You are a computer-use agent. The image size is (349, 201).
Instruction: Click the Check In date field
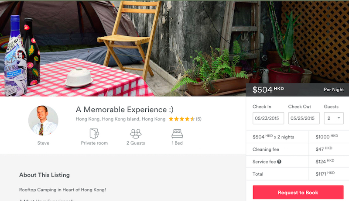268,118
